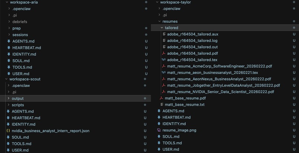Click PDF icon of AeonNexus BusinessAnalyst resume
299x153 pixels.
click(x=164, y=79)
